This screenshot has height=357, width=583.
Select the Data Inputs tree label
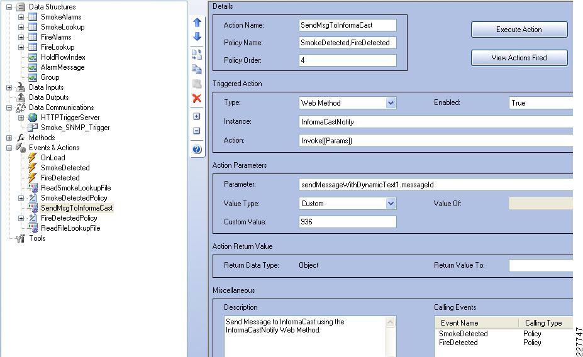pyautogui.click(x=47, y=87)
